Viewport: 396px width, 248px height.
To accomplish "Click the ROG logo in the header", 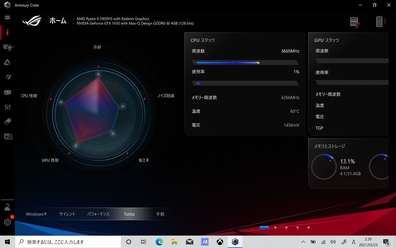I will click(x=32, y=21).
